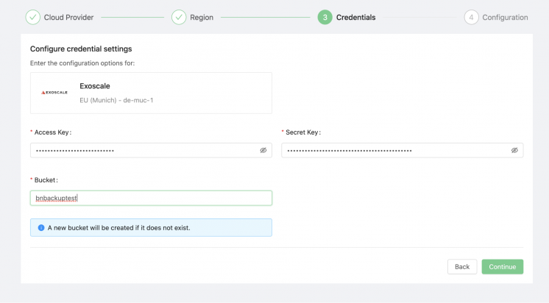549x303 pixels.
Task: Click the Cloud Provider step checkmark icon
Action: point(32,17)
